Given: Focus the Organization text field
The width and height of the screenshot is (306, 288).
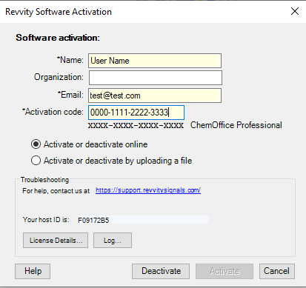Looking at the screenshot, I should click(156, 78).
